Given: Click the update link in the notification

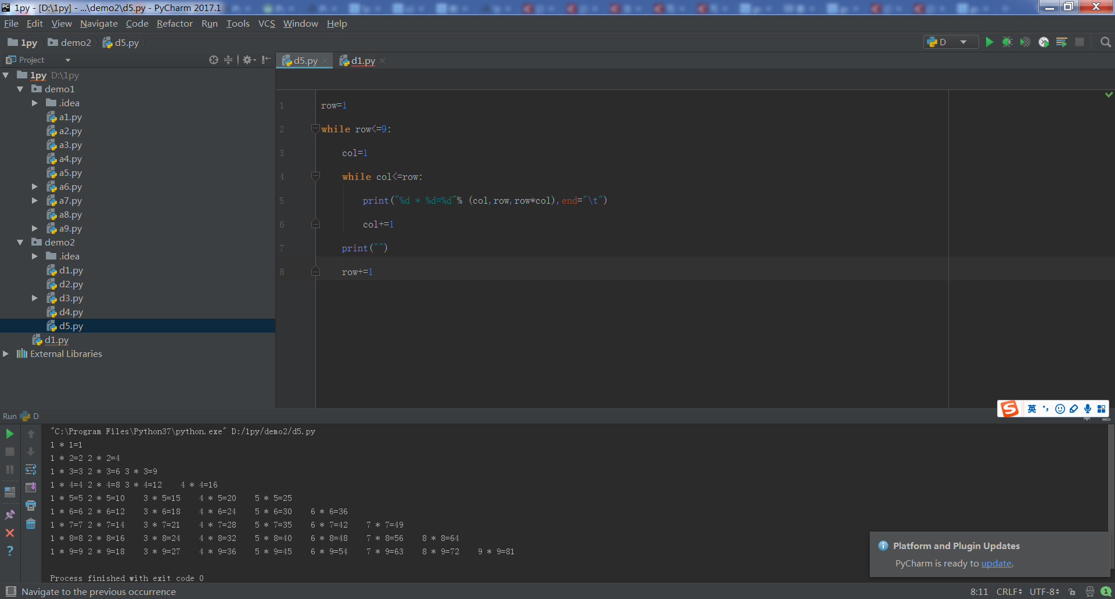Looking at the screenshot, I should pos(996,563).
